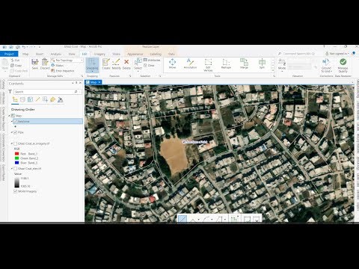Switch to the View ribbon tab
The image size is (359, 269).
(x=72, y=54)
